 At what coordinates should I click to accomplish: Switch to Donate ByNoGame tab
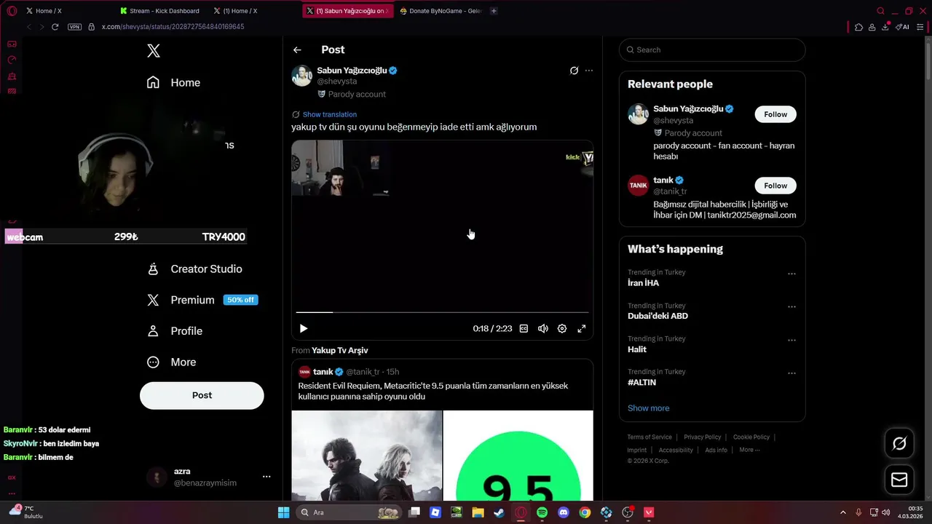point(441,11)
